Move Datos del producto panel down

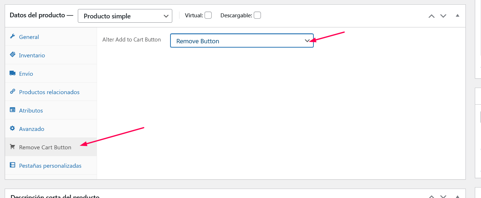(x=443, y=16)
